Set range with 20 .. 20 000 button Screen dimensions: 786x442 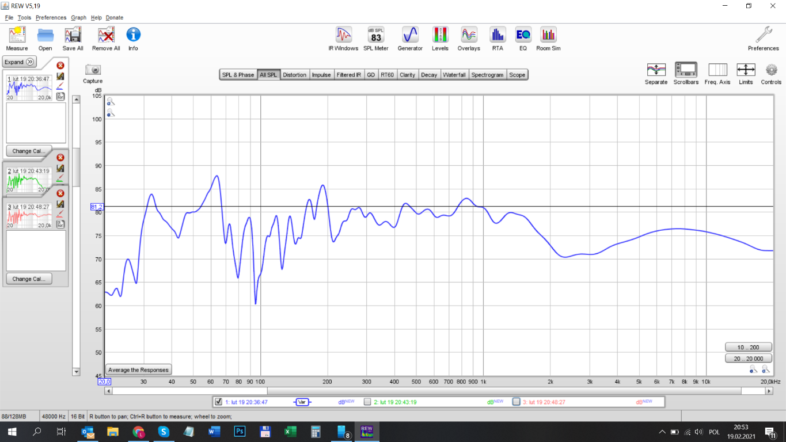tap(749, 359)
